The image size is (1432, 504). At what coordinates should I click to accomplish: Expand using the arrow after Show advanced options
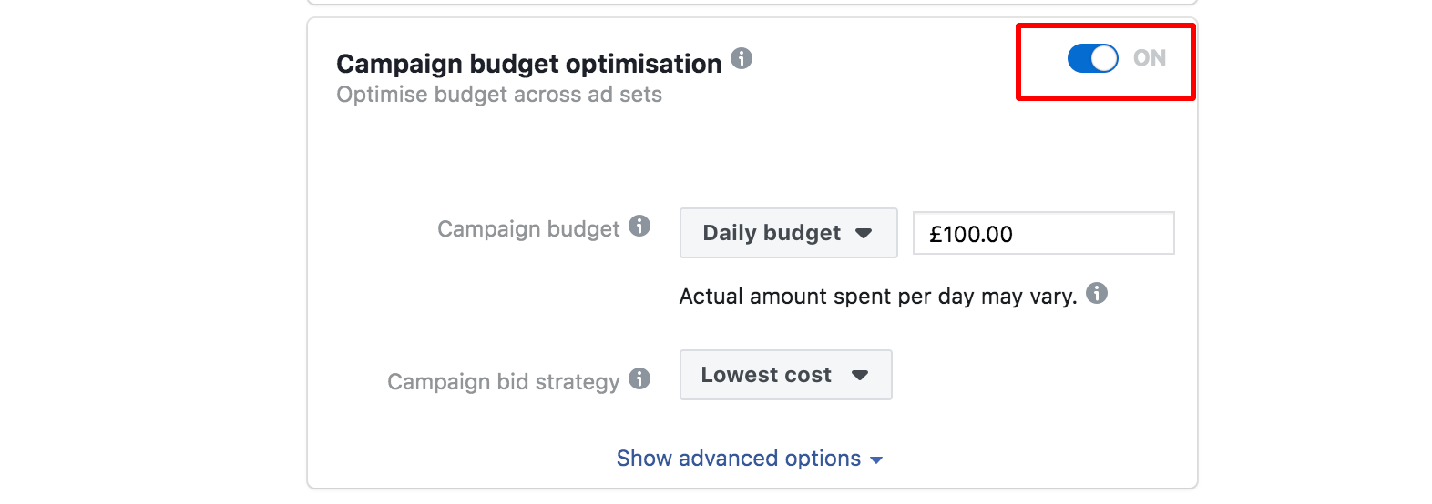pos(876,460)
